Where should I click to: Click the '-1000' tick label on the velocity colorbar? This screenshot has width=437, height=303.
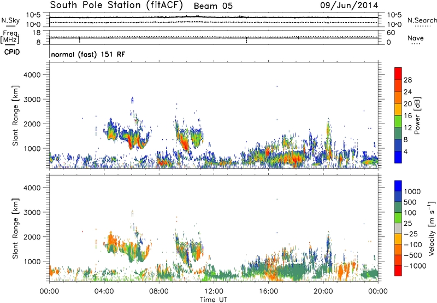[415, 266]
